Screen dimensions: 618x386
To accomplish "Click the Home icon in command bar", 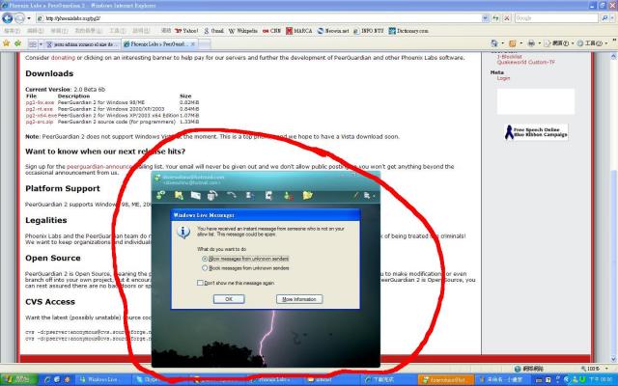I will (x=494, y=43).
